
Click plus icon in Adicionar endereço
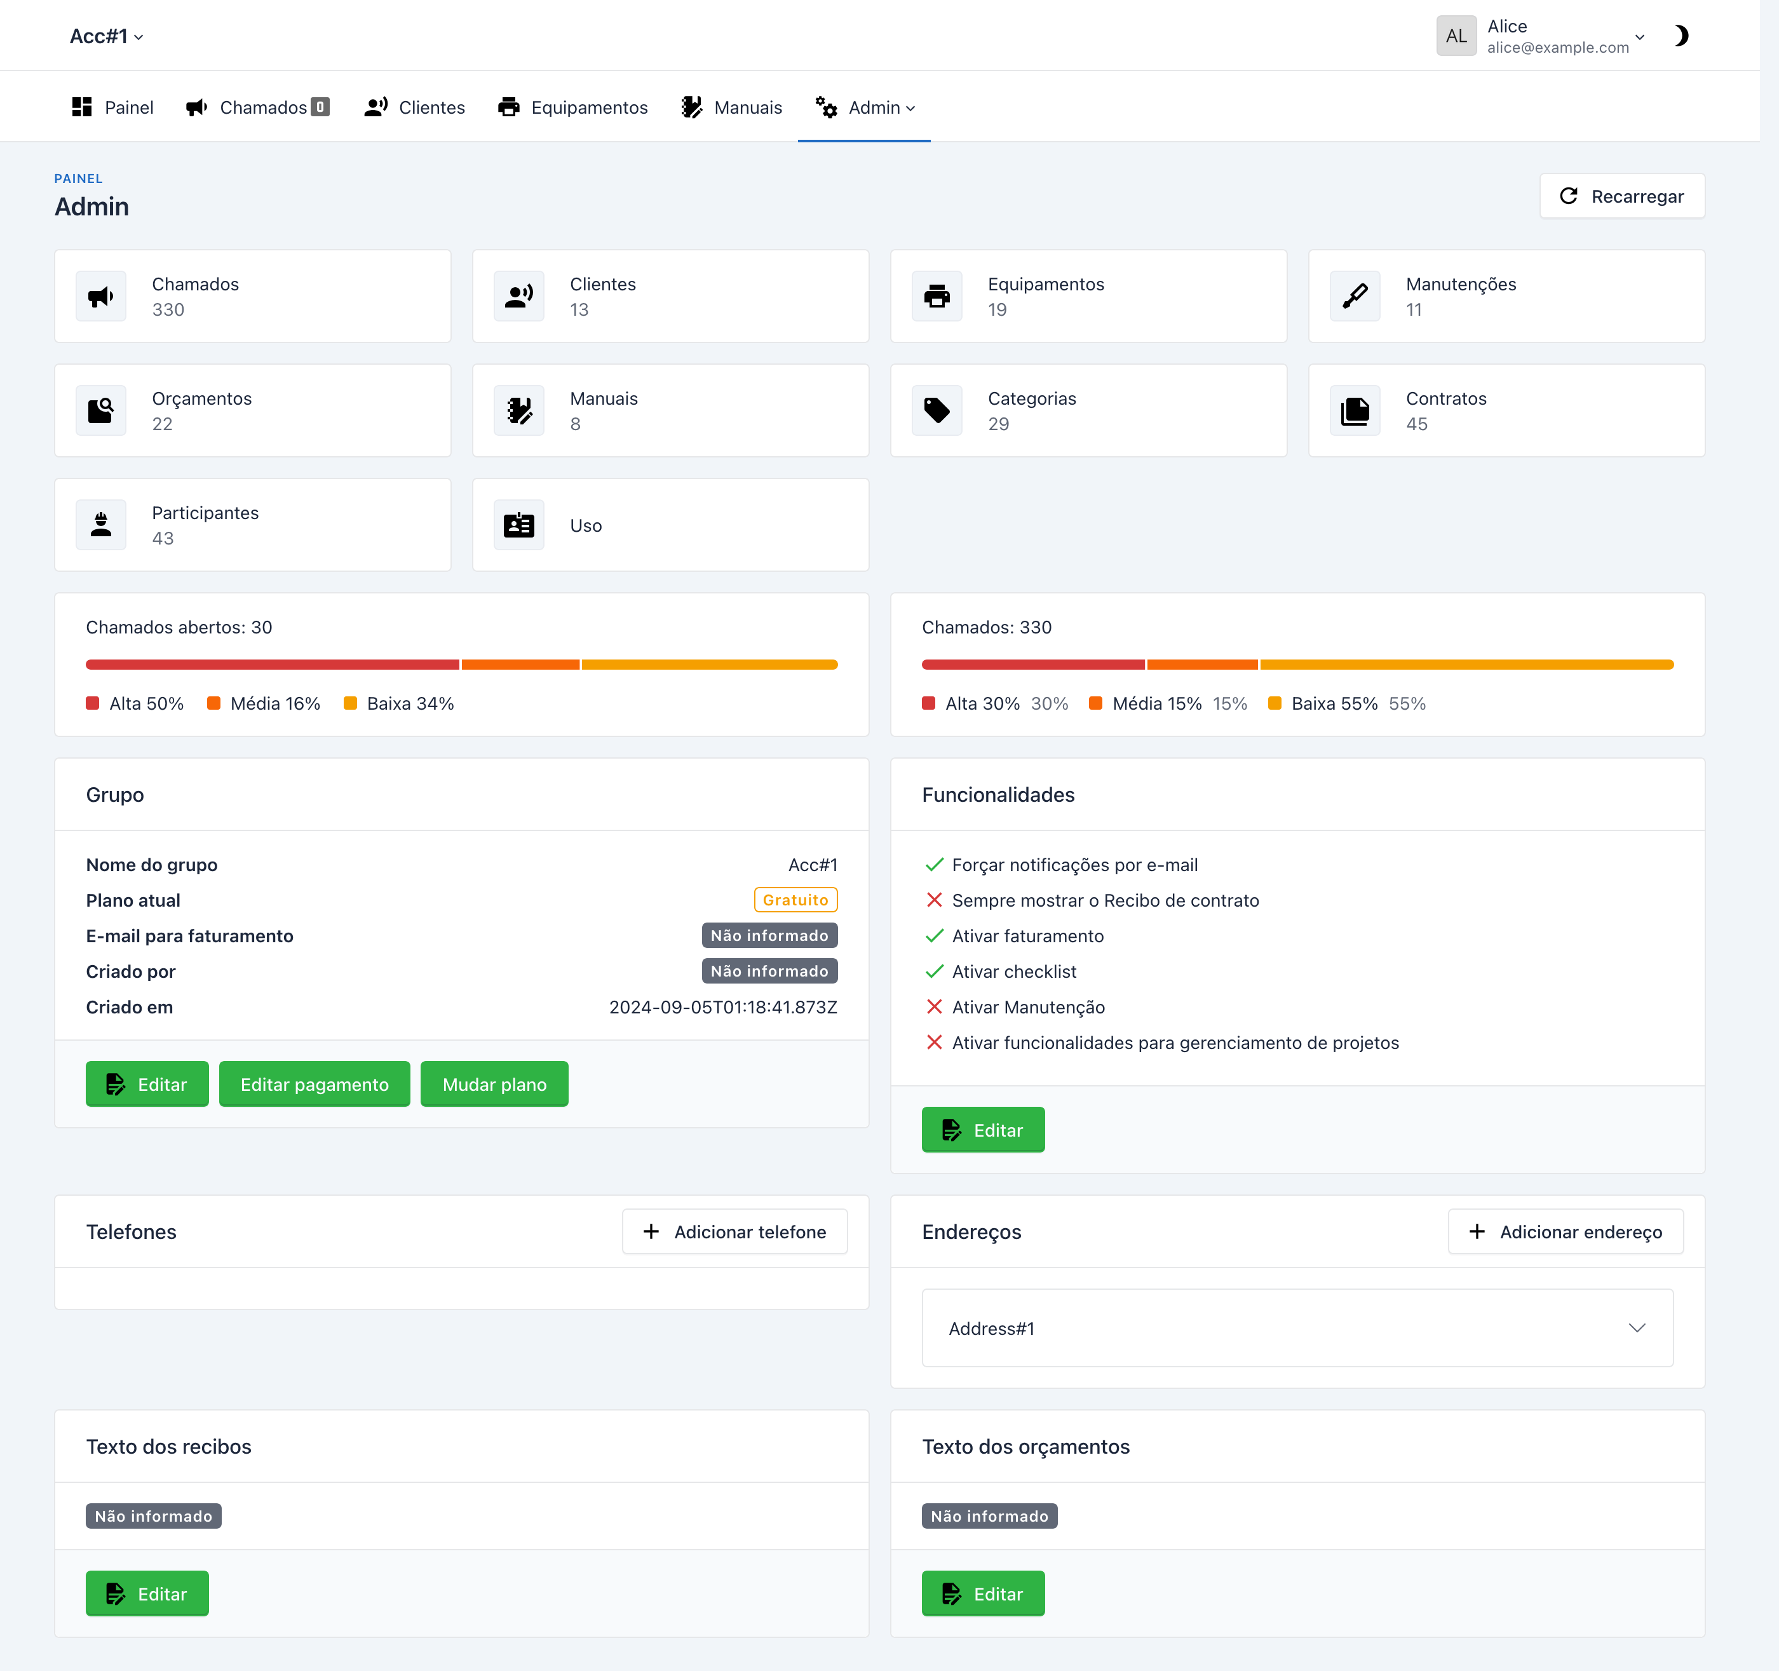pyautogui.click(x=1477, y=1233)
